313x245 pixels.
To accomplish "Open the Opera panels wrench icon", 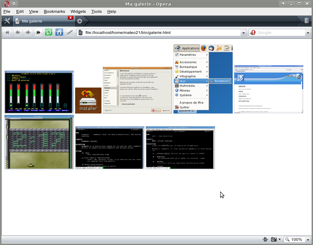I will 7,21.
